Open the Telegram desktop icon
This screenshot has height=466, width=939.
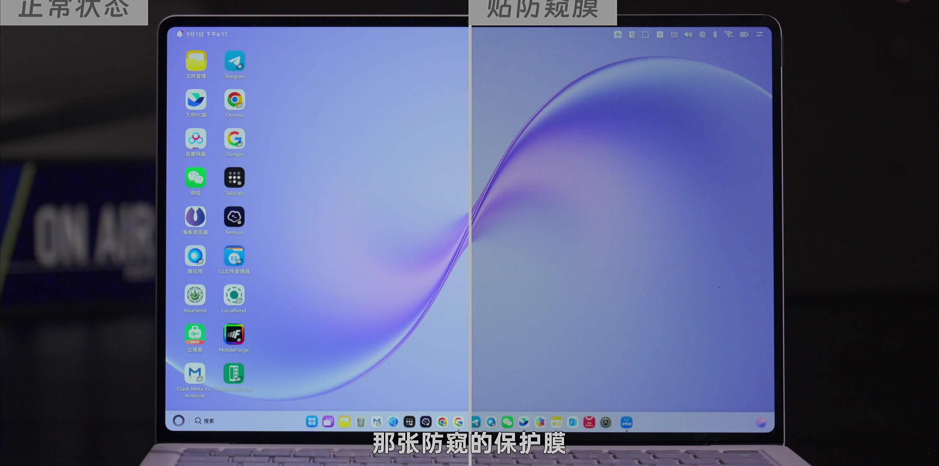[x=235, y=61]
